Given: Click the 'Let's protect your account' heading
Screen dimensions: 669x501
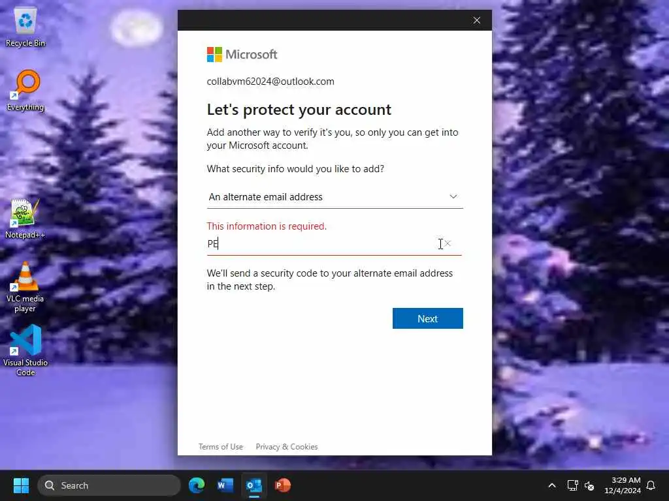Looking at the screenshot, I should (x=299, y=110).
